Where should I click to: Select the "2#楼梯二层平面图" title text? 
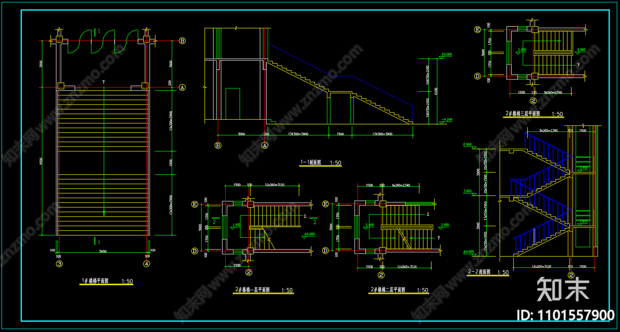[387, 290]
